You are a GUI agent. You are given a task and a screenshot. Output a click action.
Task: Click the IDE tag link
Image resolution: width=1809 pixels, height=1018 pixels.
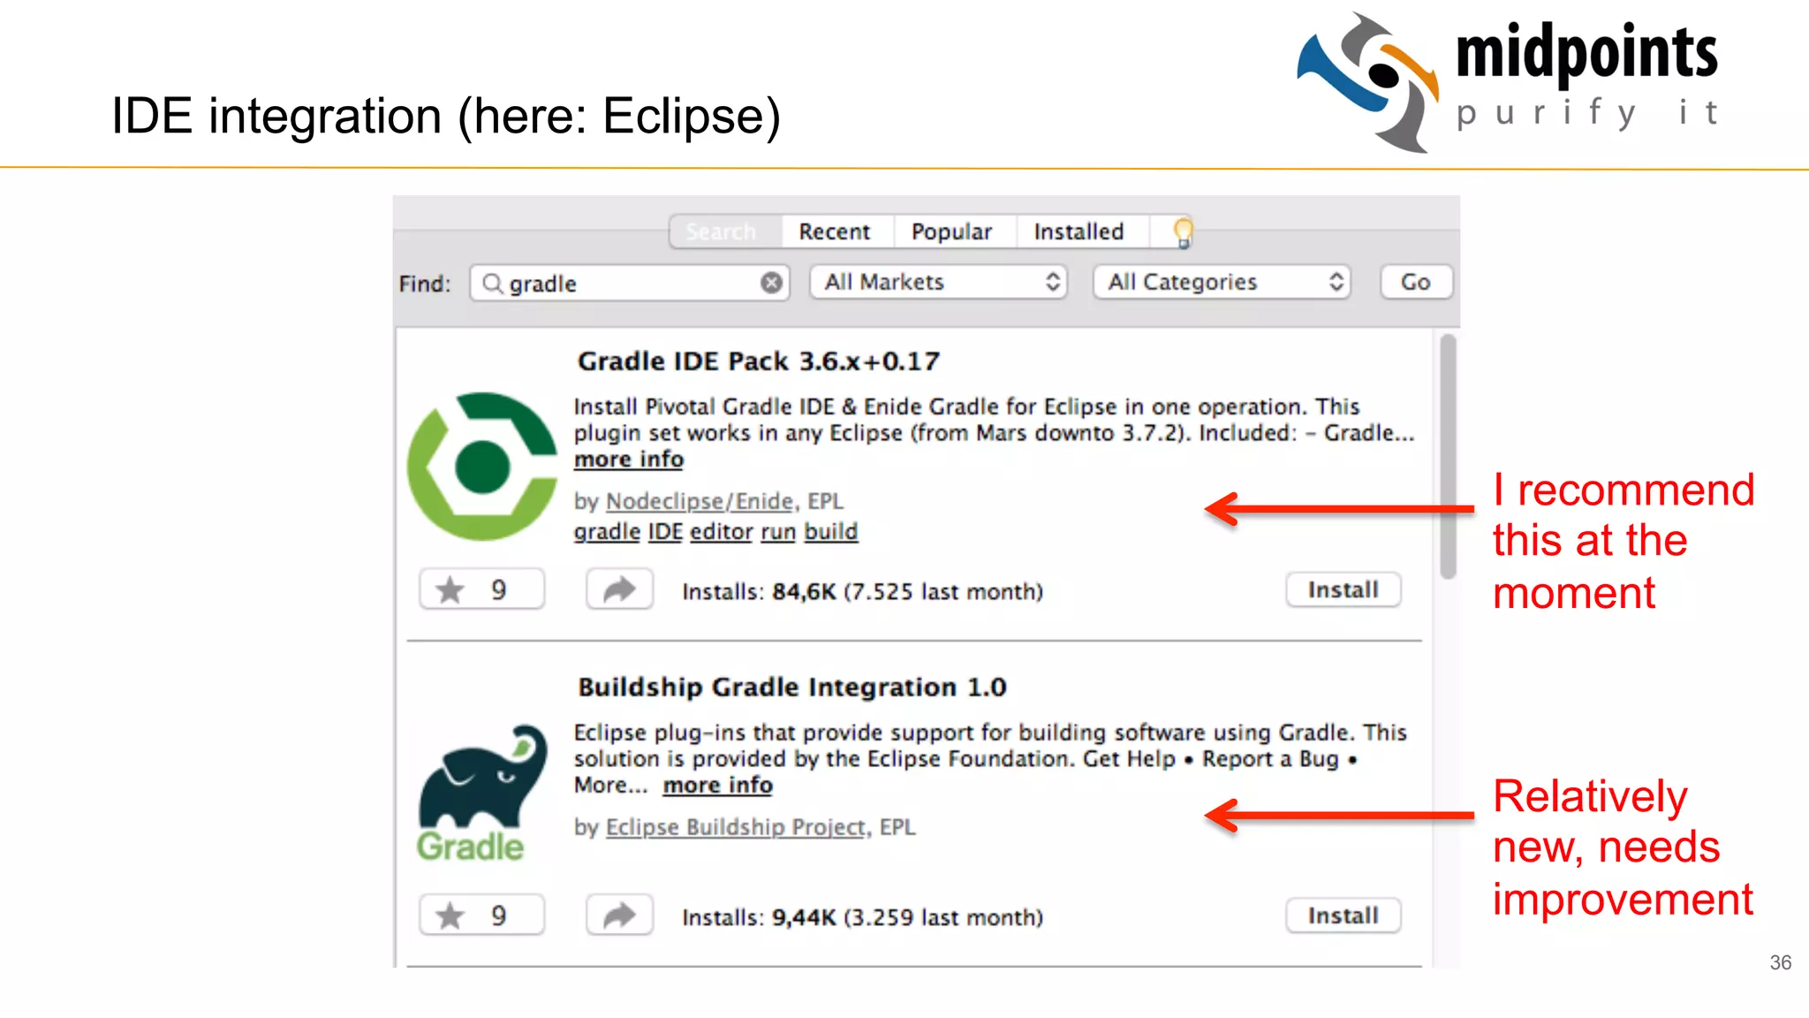pos(665,532)
